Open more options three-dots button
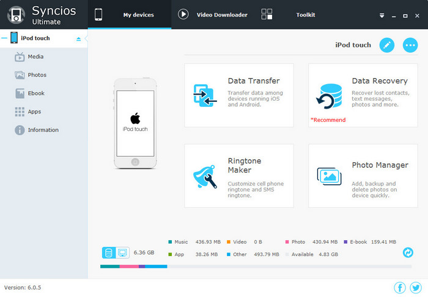This screenshot has width=428, height=297. click(x=410, y=45)
